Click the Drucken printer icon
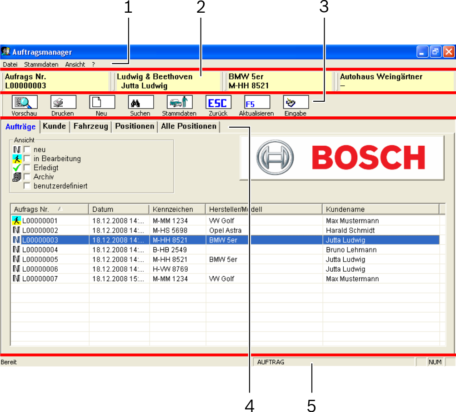 point(63,102)
